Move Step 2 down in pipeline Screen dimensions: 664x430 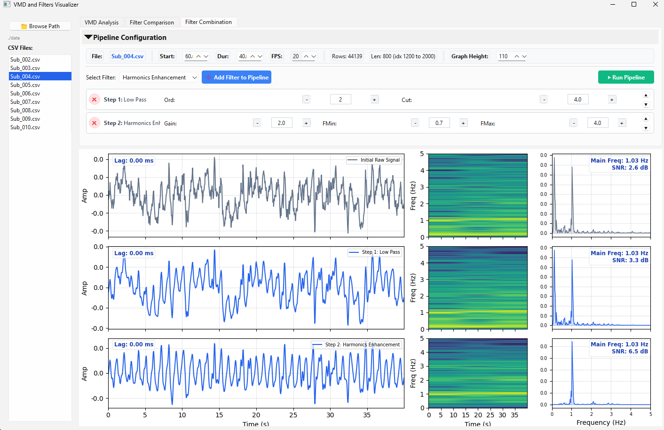646,128
